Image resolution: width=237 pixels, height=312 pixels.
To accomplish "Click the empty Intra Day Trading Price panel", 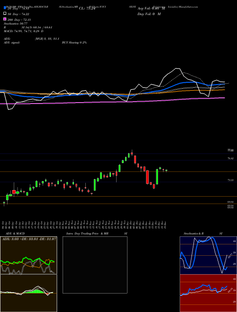I will (95, 265).
